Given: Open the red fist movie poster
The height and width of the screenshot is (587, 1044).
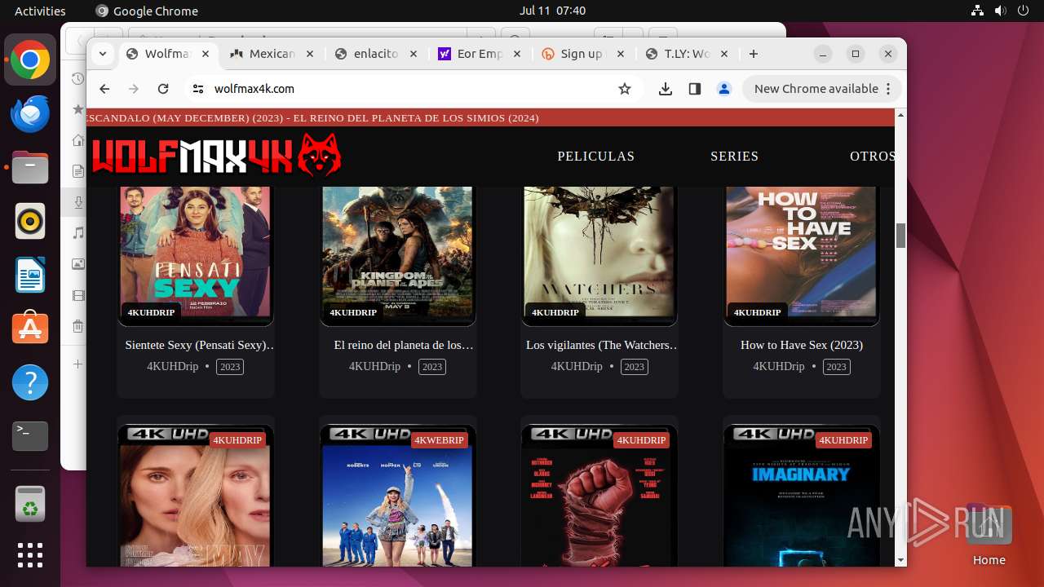Looking at the screenshot, I should (599, 496).
